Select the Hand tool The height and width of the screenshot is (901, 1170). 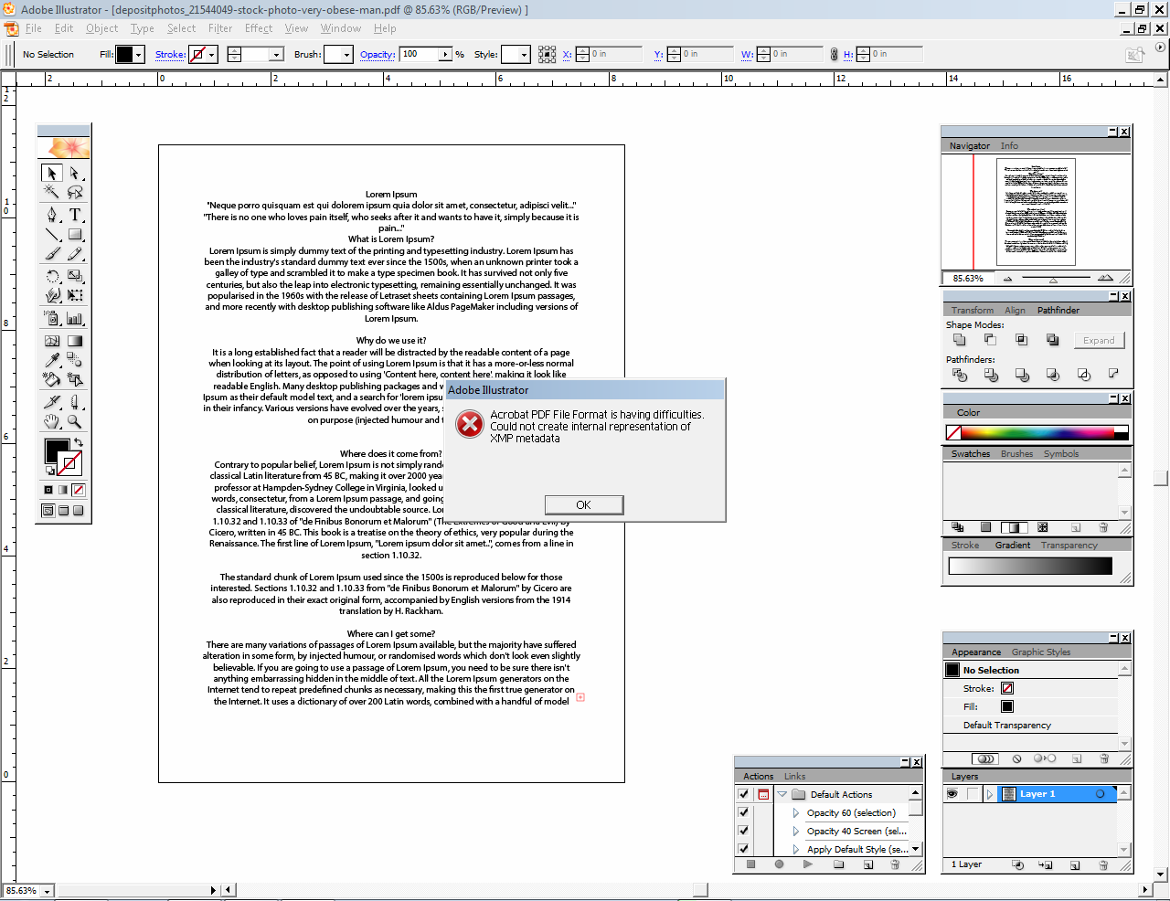pos(52,421)
